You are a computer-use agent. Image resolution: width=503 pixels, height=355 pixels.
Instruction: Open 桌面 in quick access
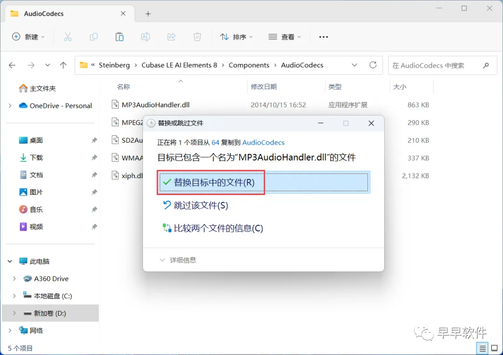click(x=31, y=140)
